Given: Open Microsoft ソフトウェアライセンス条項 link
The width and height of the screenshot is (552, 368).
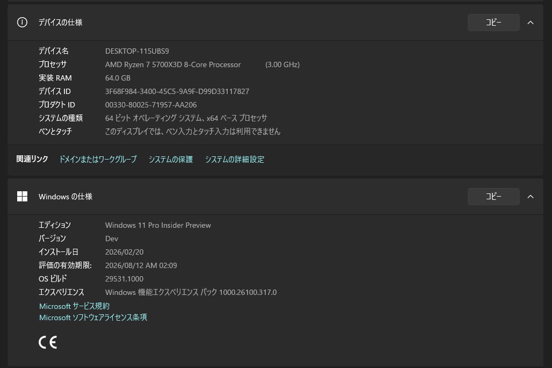Looking at the screenshot, I should click(93, 318).
